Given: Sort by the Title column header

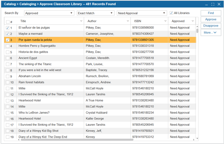Looking at the screenshot, I should [23, 21].
